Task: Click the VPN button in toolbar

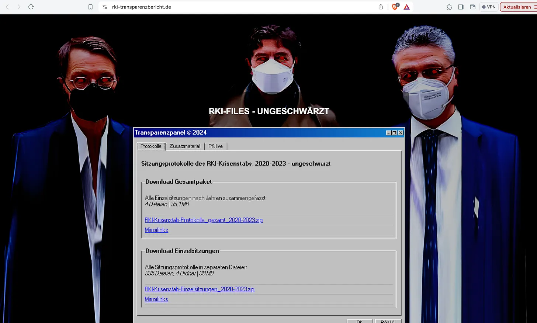Action: pyautogui.click(x=489, y=7)
